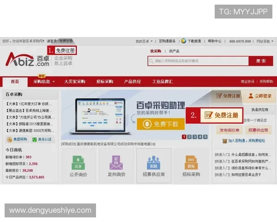
Task: Open the 招募供应商 people icon
Action: [154, 162]
